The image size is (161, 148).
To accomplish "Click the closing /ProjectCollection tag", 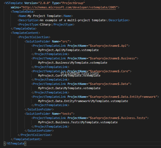I will click(35, 135).
